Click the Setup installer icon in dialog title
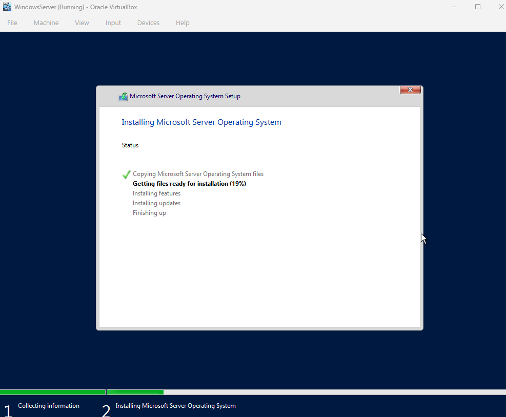506x417 pixels. (x=123, y=97)
